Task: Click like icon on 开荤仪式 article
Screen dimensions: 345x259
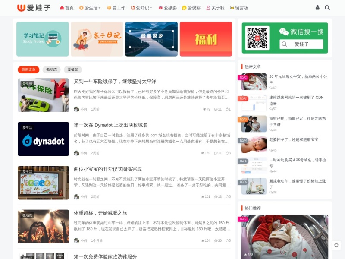Action: 227,196
